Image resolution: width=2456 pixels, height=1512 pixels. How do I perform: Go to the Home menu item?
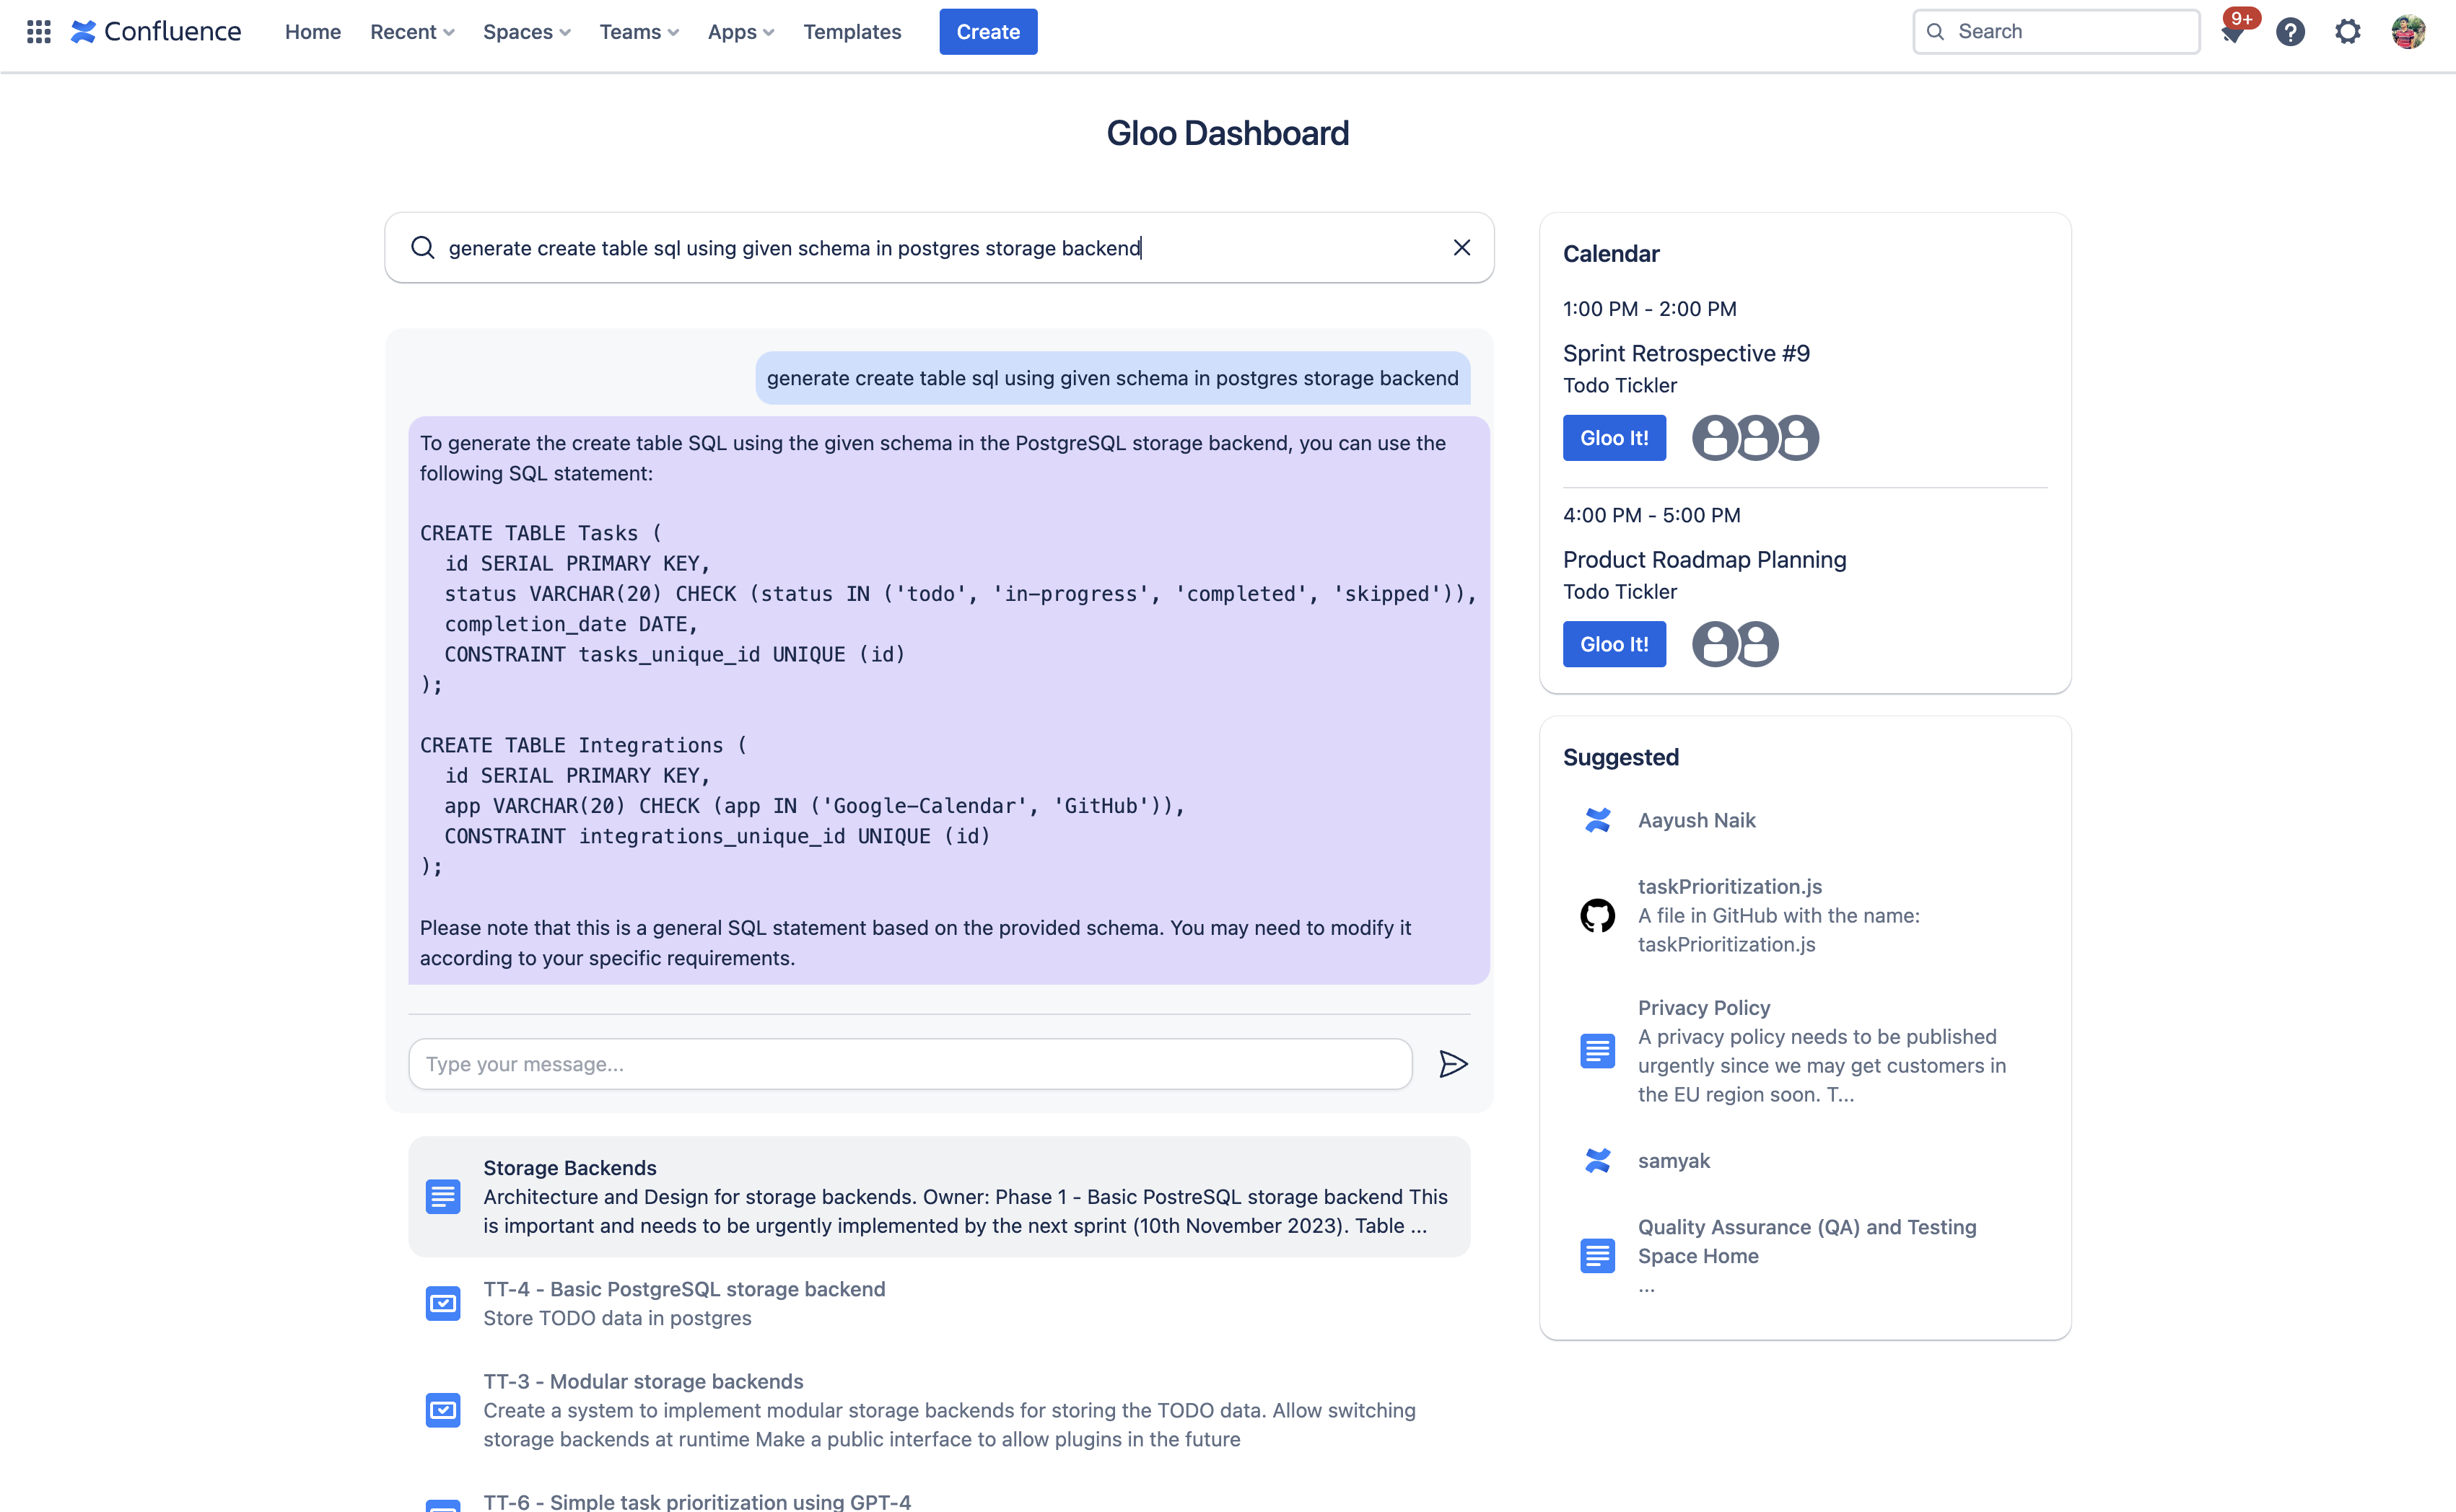[x=312, y=32]
